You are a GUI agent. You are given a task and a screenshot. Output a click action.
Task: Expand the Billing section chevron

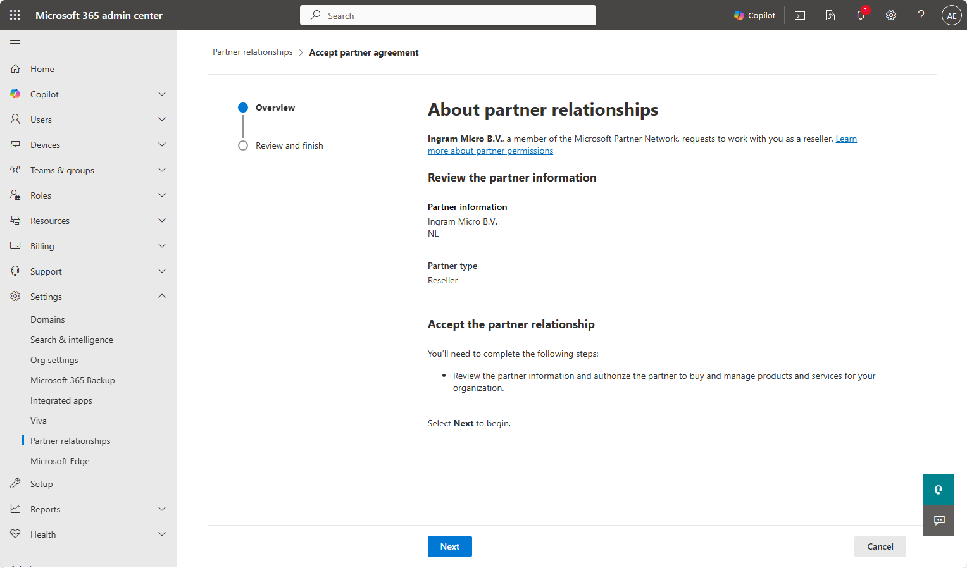pos(162,245)
